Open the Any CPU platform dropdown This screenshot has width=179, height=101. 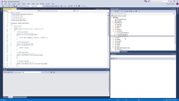(x=37, y=6)
